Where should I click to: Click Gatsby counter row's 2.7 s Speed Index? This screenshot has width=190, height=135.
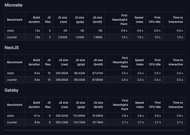141,122
